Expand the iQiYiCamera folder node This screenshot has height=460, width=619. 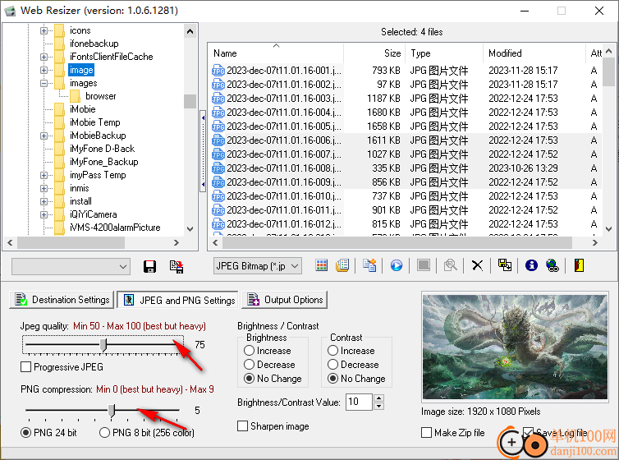tap(44, 214)
